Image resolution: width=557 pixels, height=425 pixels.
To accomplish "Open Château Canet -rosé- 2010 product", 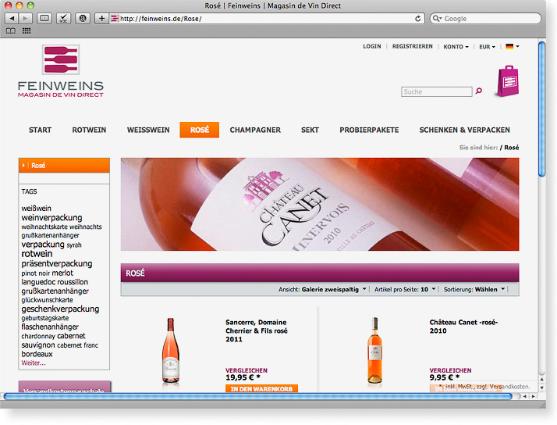I will coord(463,327).
